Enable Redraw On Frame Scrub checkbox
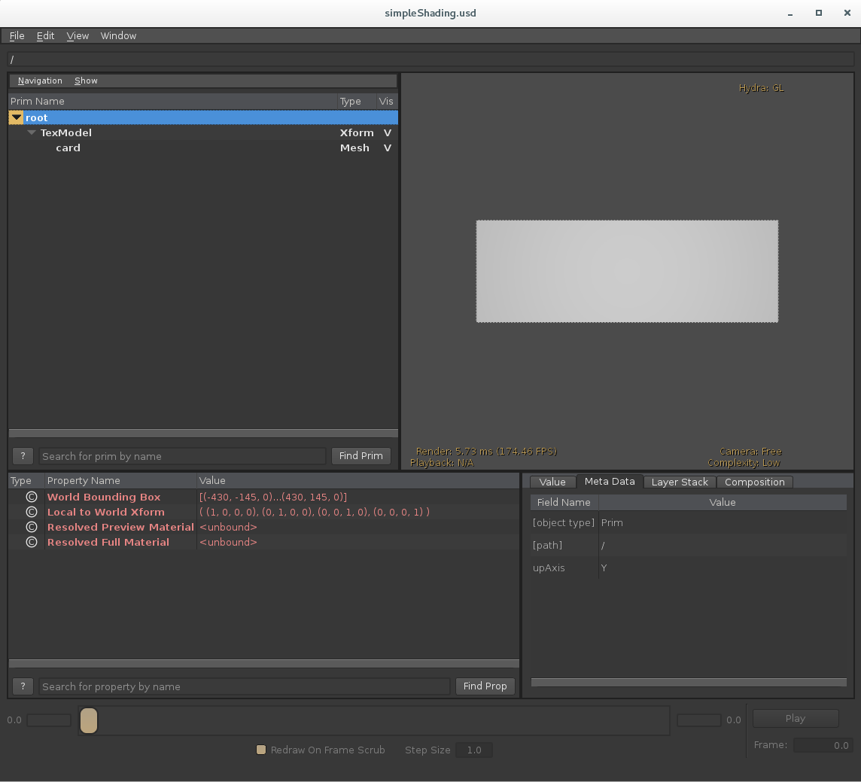Image resolution: width=861 pixels, height=782 pixels. [261, 750]
